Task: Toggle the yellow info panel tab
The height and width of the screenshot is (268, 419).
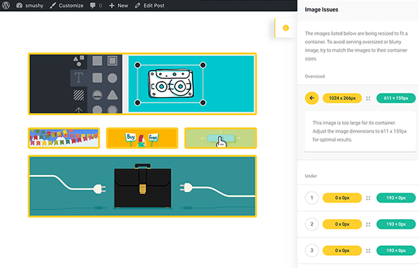Action: 286,28
